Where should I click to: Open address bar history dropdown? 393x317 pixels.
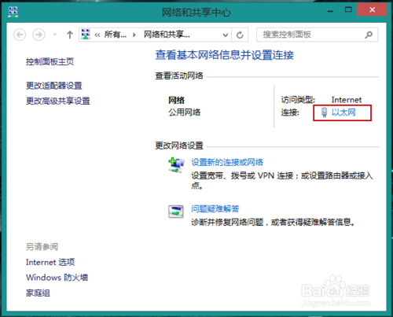point(226,35)
